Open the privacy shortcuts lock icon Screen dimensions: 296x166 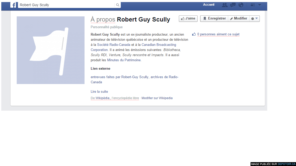pyautogui.click(x=253, y=5)
